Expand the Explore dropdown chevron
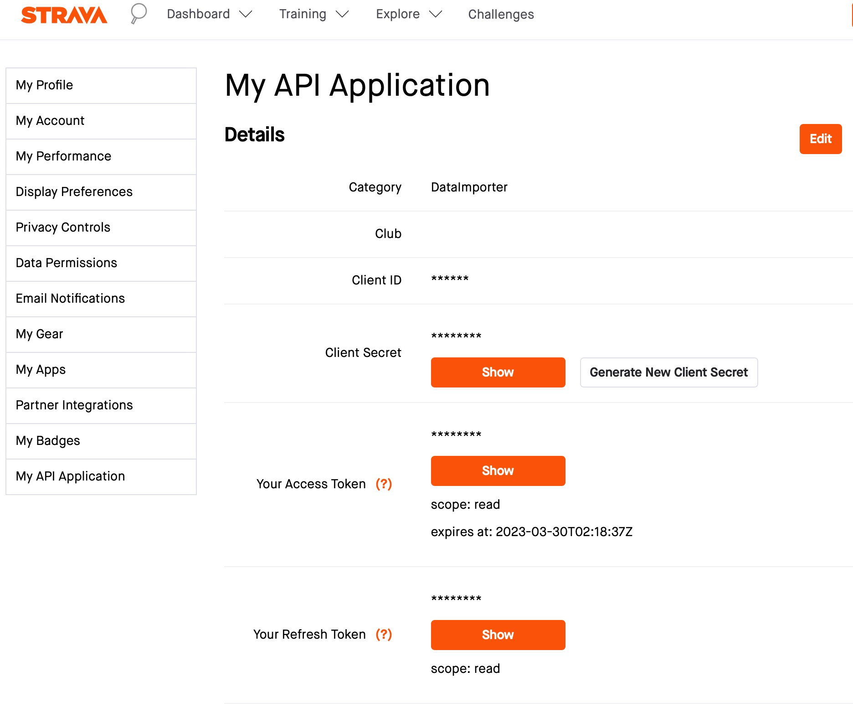The image size is (853, 713). coord(436,15)
